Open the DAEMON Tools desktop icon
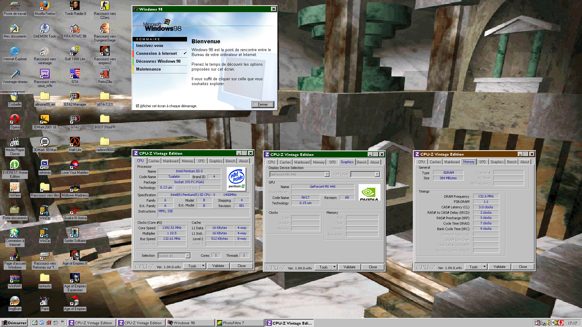Screen dimensions: 582x327 point(45,29)
